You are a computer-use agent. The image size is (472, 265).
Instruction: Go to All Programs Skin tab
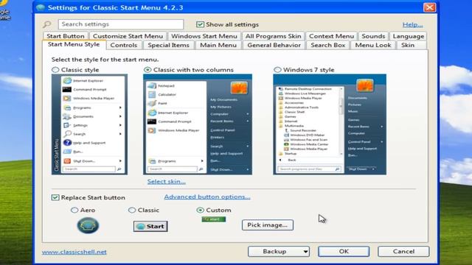(x=273, y=36)
